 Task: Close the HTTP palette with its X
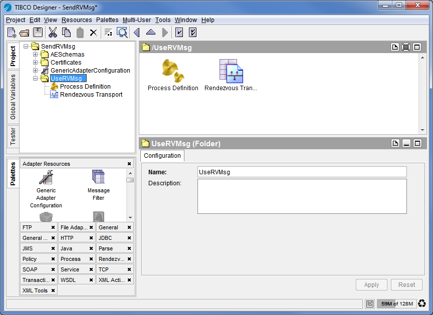tap(91, 238)
